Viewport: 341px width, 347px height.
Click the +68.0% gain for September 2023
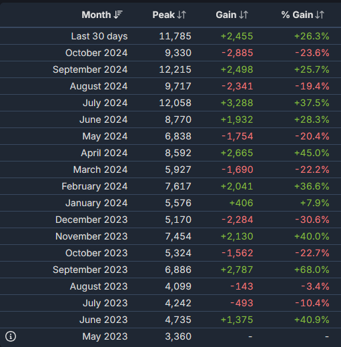(x=312, y=270)
